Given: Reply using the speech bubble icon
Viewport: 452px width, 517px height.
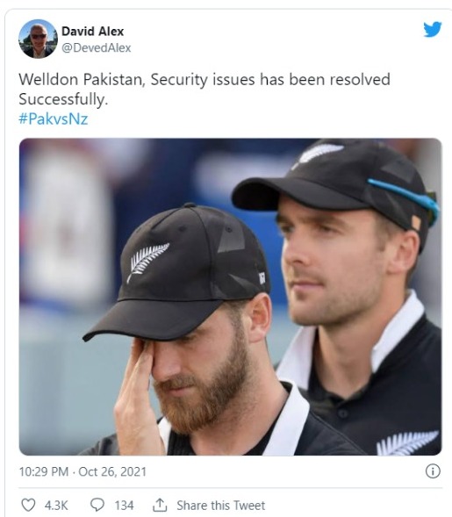Looking at the screenshot, I should coord(97,505).
